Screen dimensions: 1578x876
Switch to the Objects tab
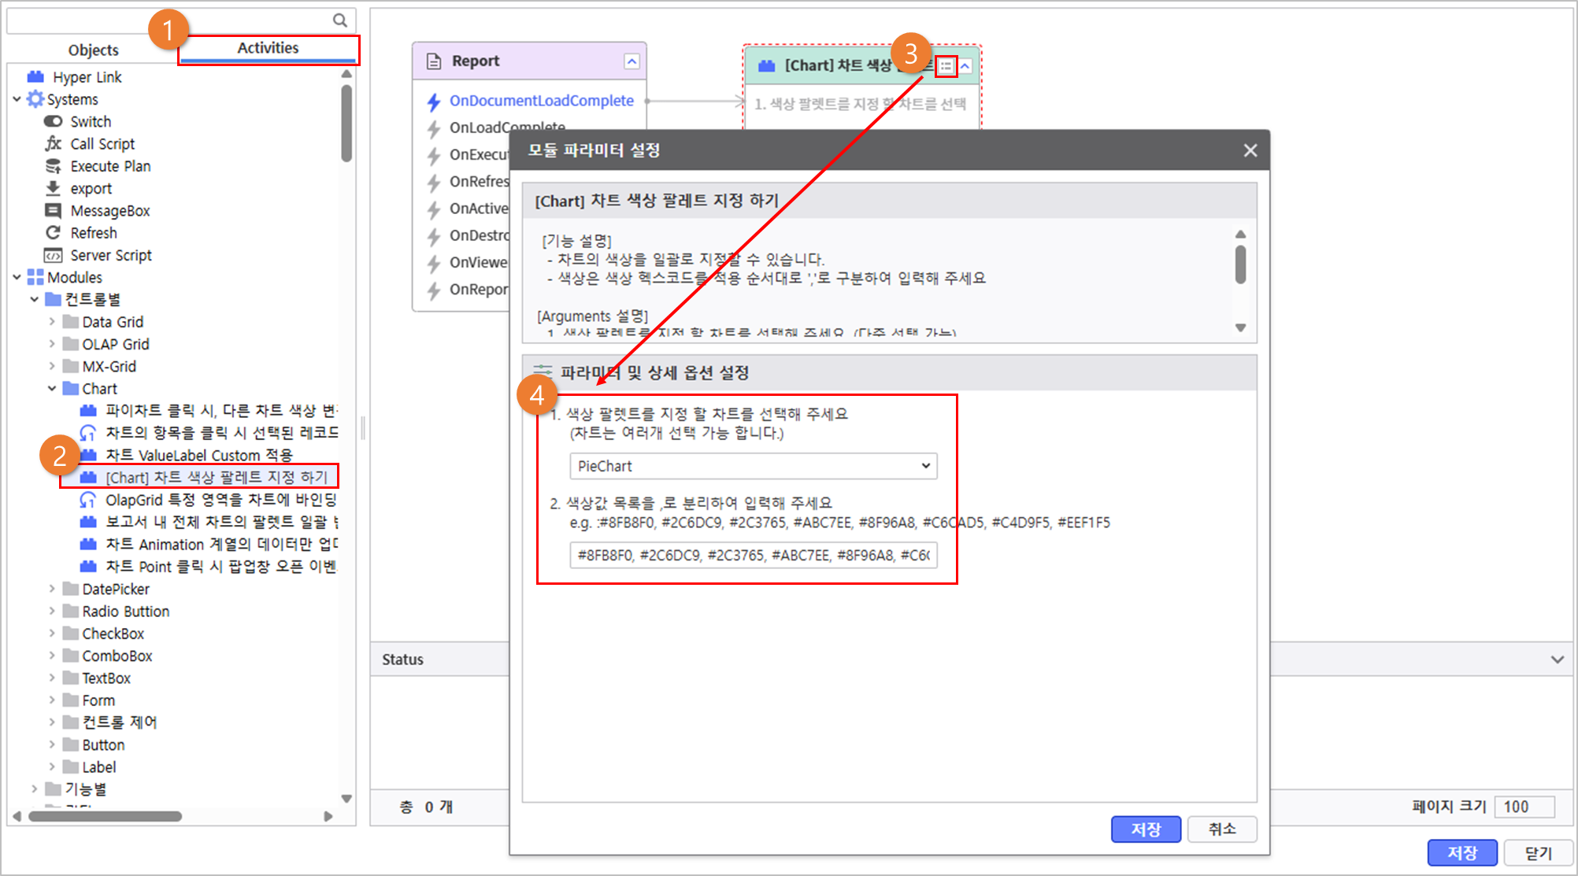[x=93, y=50]
